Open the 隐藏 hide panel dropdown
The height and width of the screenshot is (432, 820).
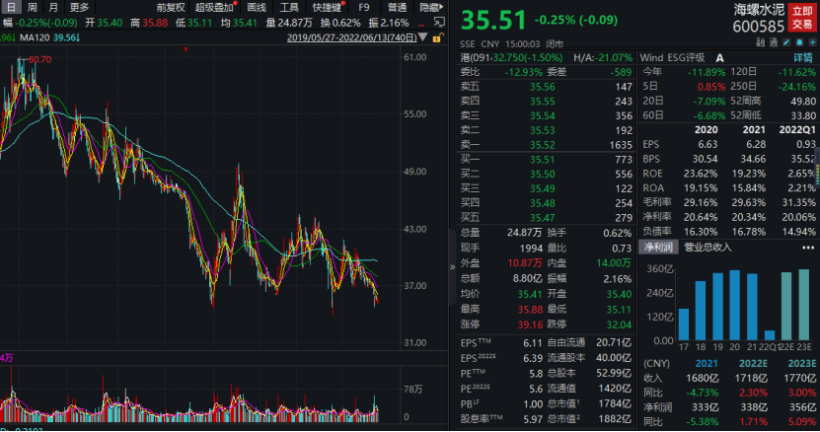[x=430, y=7]
